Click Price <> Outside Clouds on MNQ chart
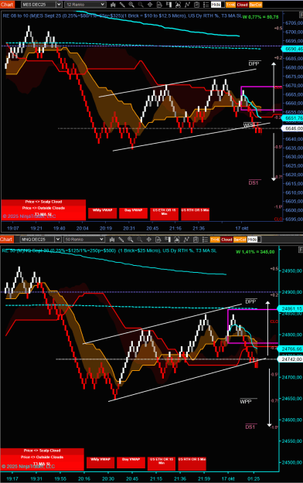The image size is (303, 483). pos(43,457)
